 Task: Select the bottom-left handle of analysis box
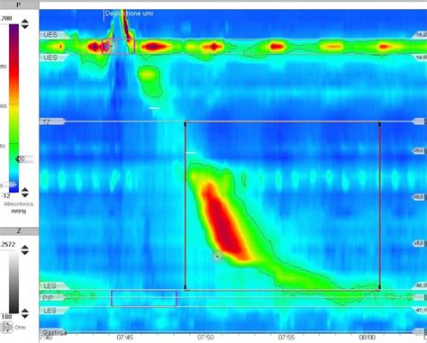(x=186, y=288)
